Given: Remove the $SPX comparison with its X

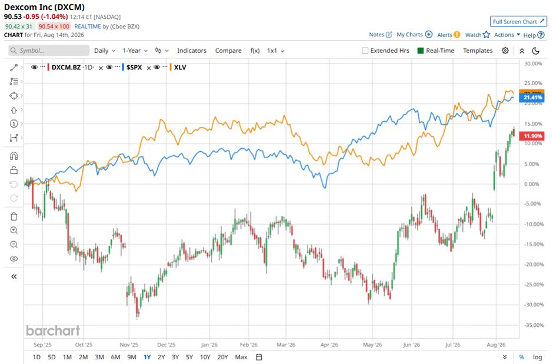Looking at the screenshot, I should (x=148, y=68).
